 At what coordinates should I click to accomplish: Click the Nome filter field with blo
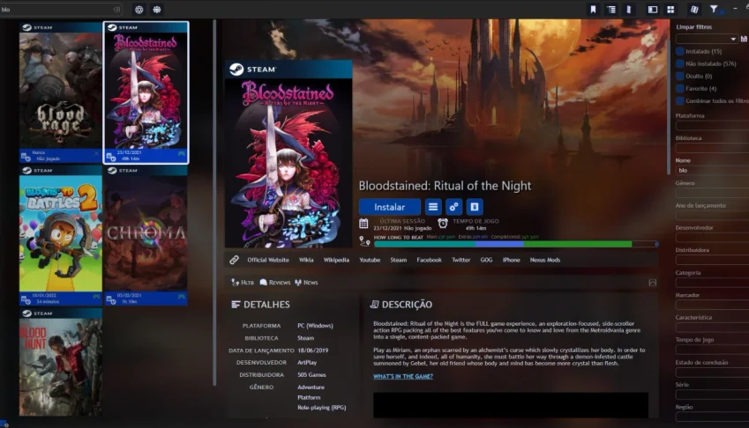coord(712,170)
